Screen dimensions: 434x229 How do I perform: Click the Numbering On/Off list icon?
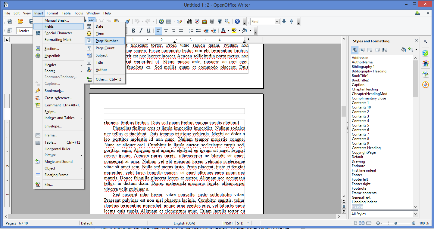pyautogui.click(x=191, y=31)
